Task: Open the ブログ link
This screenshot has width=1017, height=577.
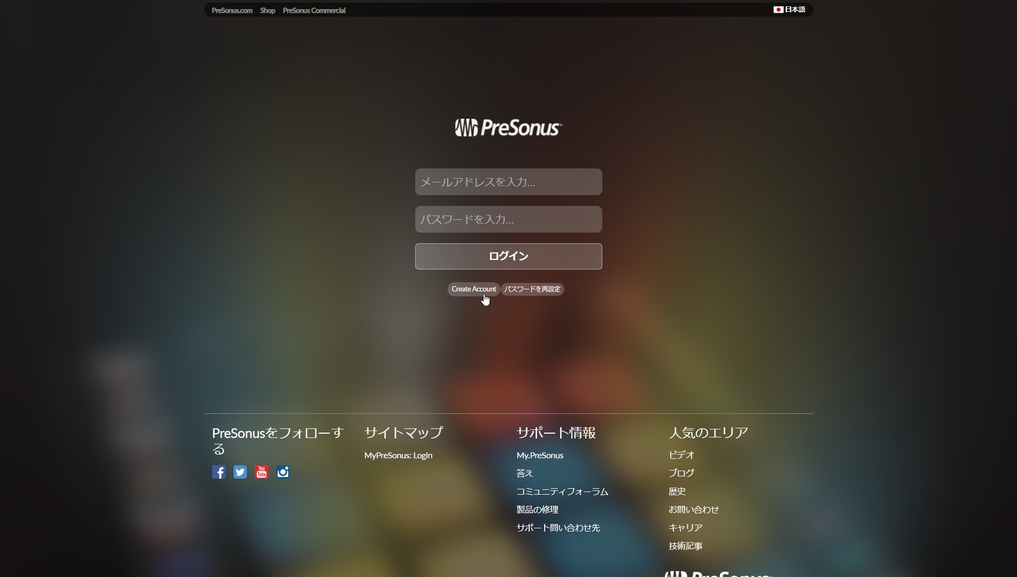Action: tap(681, 473)
